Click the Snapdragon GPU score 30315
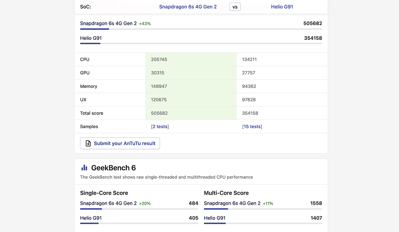The image size is (399, 232). [158, 73]
